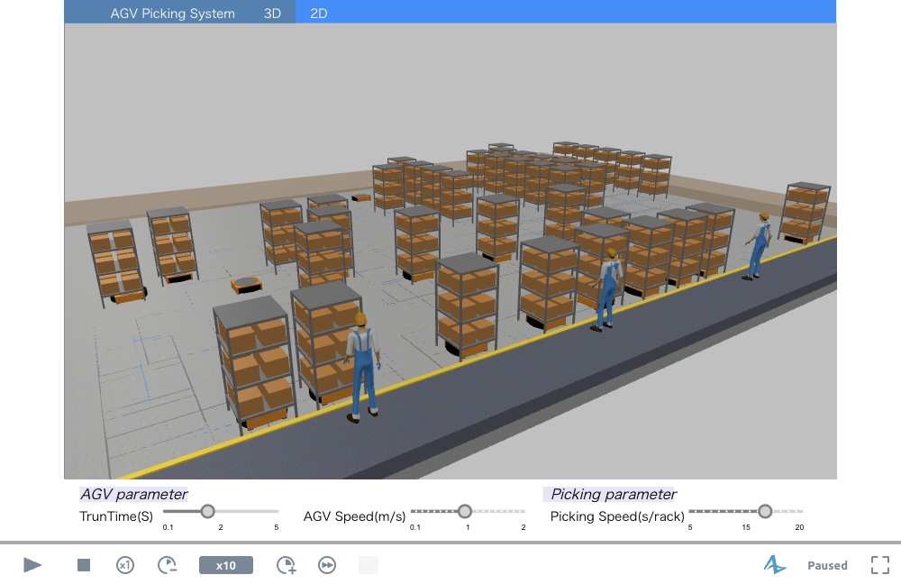The height and width of the screenshot is (584, 901).
Task: Switch to the 3D view tab
Action: click(272, 14)
